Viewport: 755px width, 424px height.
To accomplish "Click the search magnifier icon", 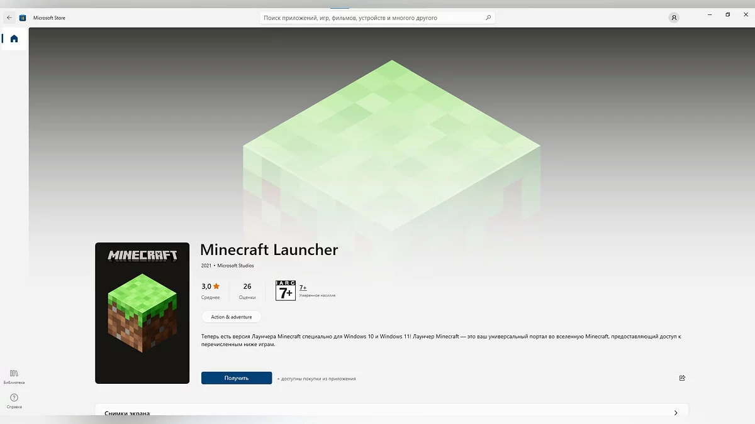I will click(x=488, y=18).
